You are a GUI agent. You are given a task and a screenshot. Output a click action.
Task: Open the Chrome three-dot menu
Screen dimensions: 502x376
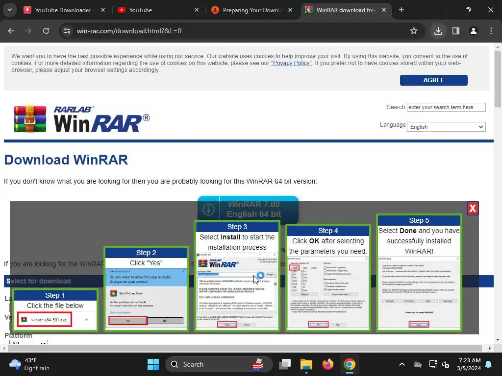pos(491,31)
